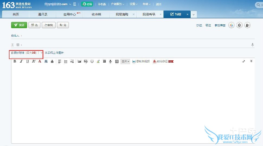Open the text background highlight color picker
The width and height of the screenshot is (263, 146).
click(x=46, y=61)
